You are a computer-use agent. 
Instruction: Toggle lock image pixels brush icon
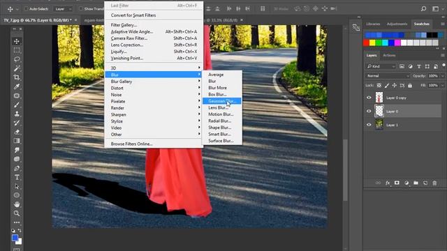coord(387,85)
